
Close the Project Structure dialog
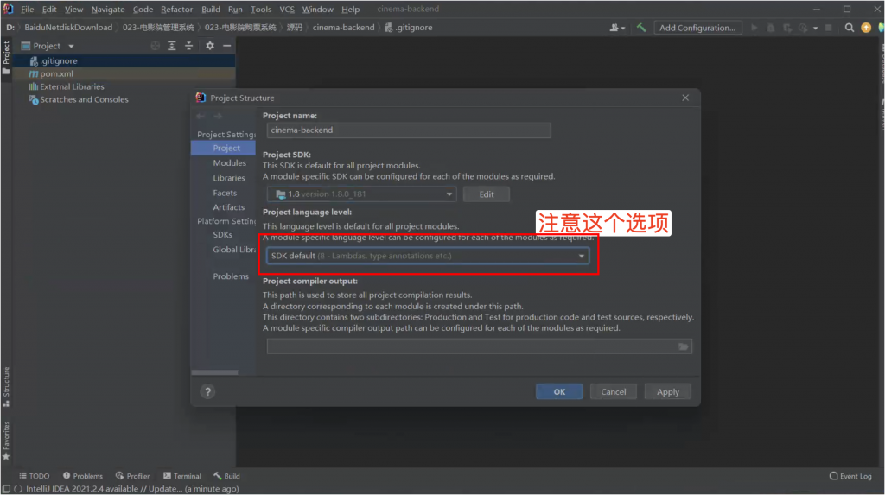pos(685,98)
